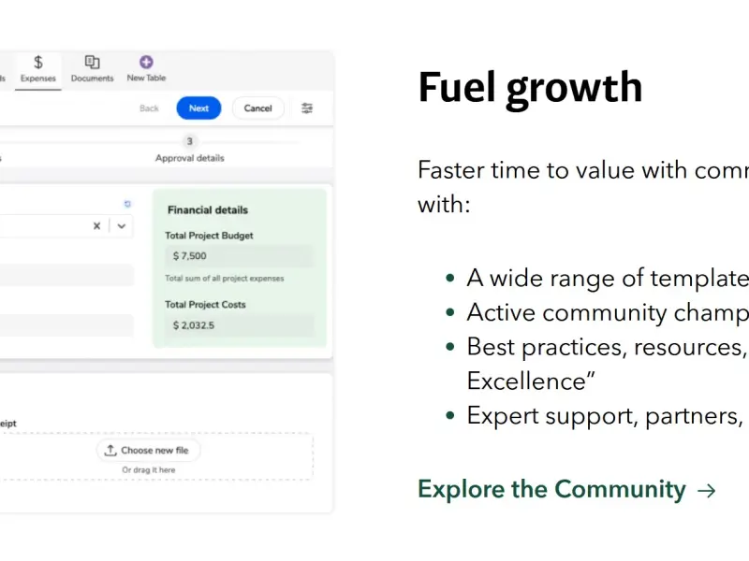The height and width of the screenshot is (561, 749).
Task: Click the arrow beside Explore the Community
Action: click(707, 490)
